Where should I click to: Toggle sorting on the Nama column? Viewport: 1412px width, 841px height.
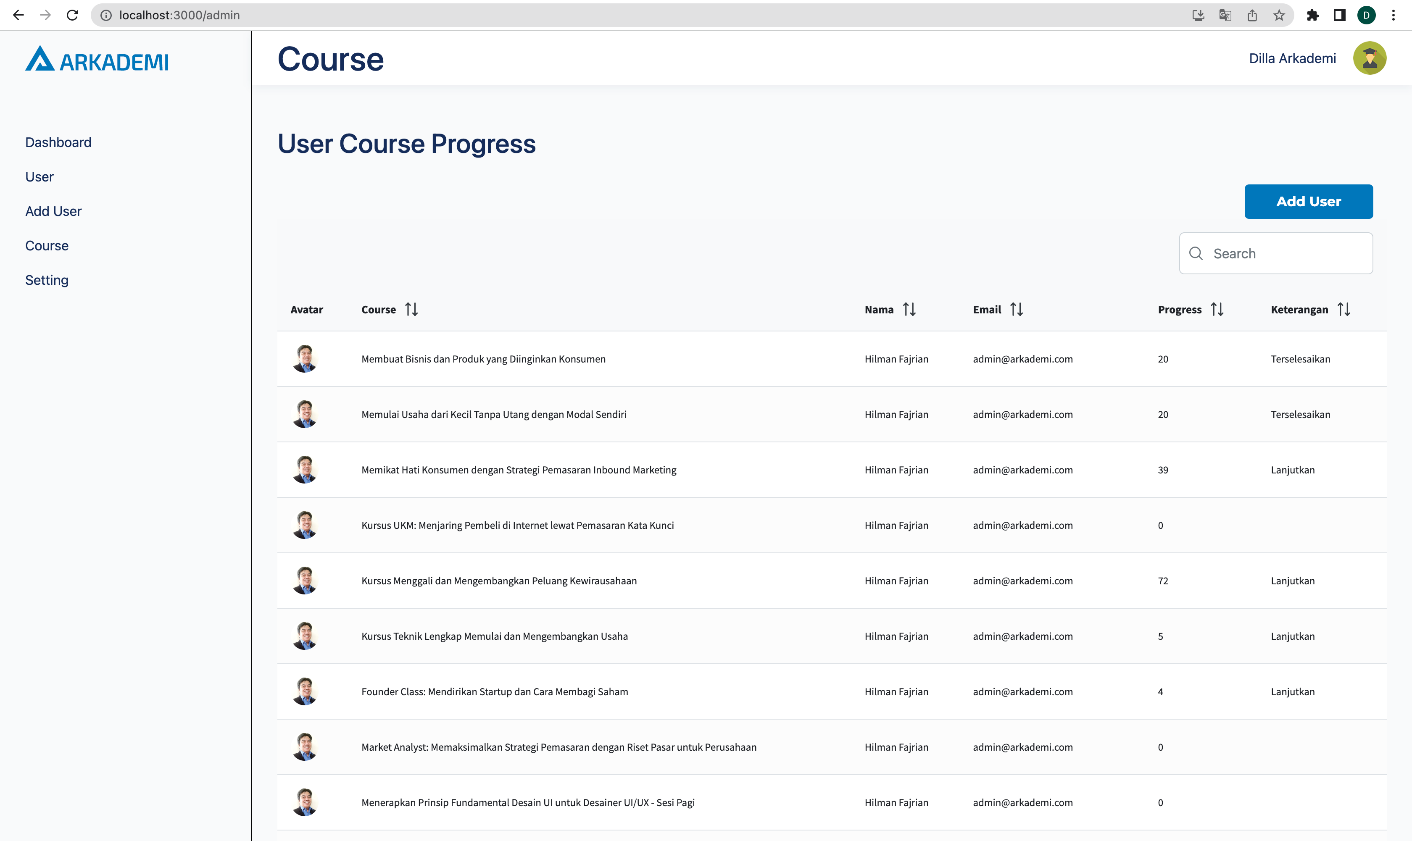pyautogui.click(x=910, y=309)
